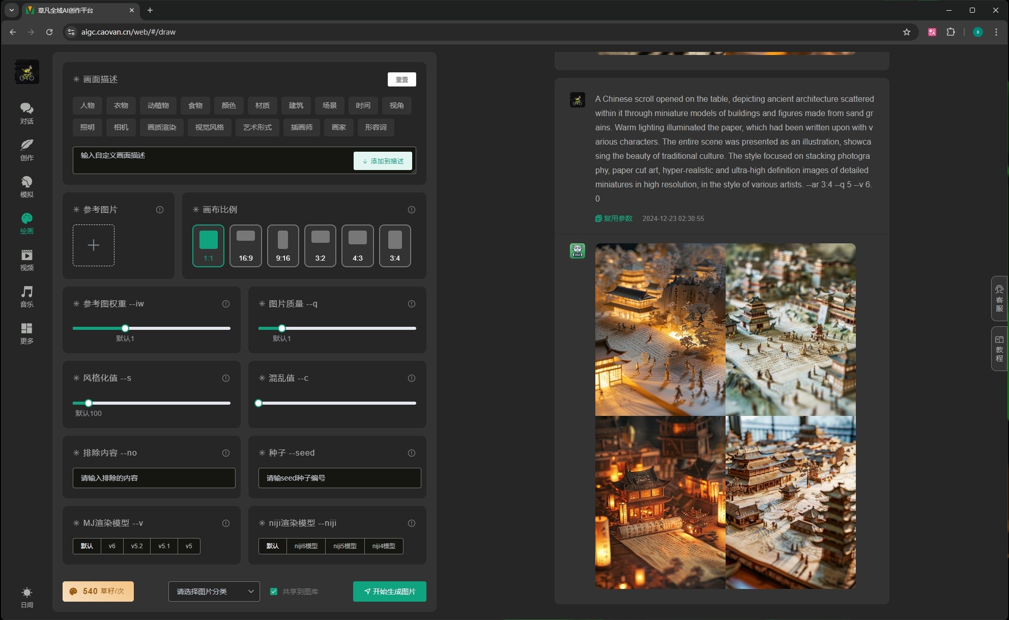
Task: Open the browser extensions puzzle icon
Action: [x=950, y=32]
